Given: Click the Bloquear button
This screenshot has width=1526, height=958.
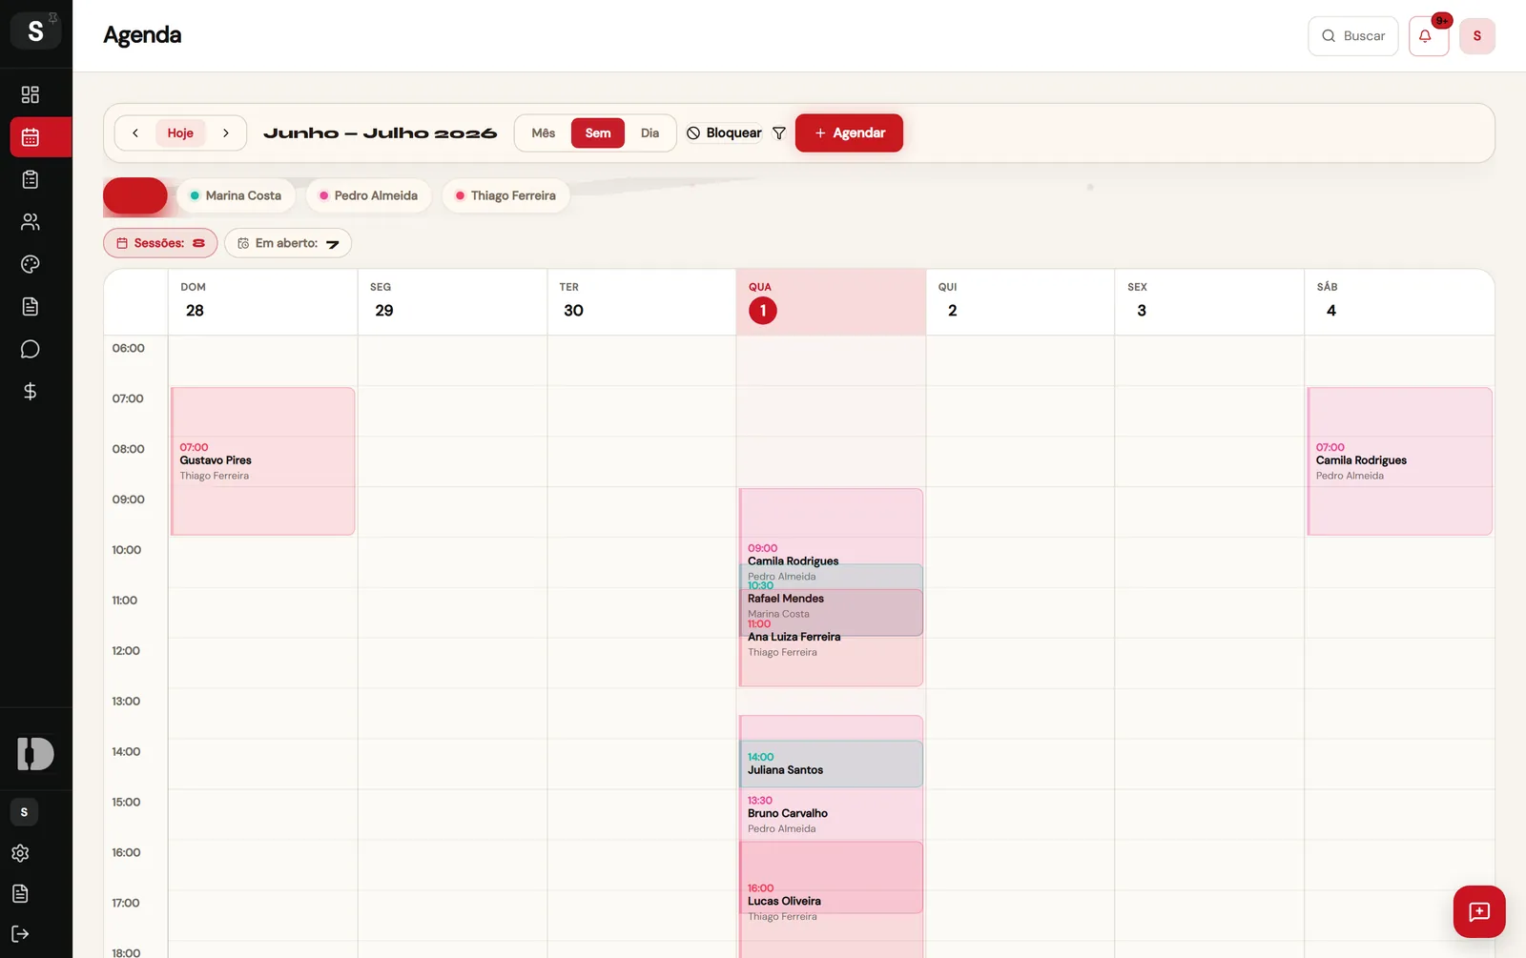Looking at the screenshot, I should pos(724,133).
